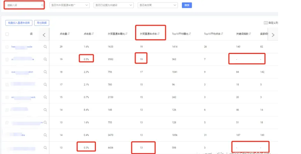Open the 是否作外贸直通车推广 dropdown

(x=69, y=5)
